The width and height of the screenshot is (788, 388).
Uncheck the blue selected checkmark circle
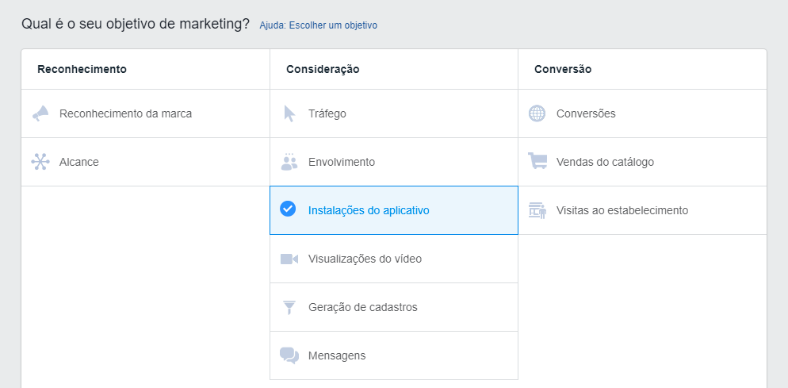[x=289, y=209]
